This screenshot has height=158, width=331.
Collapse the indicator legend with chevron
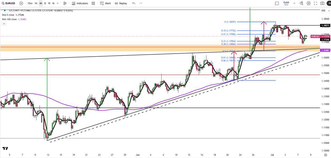[4, 24]
